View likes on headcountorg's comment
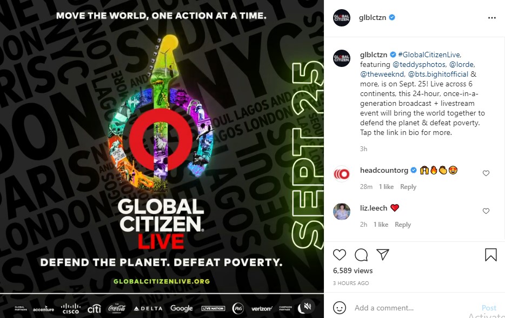Image resolution: width=505 pixels, height=318 pixels. tap(386, 187)
